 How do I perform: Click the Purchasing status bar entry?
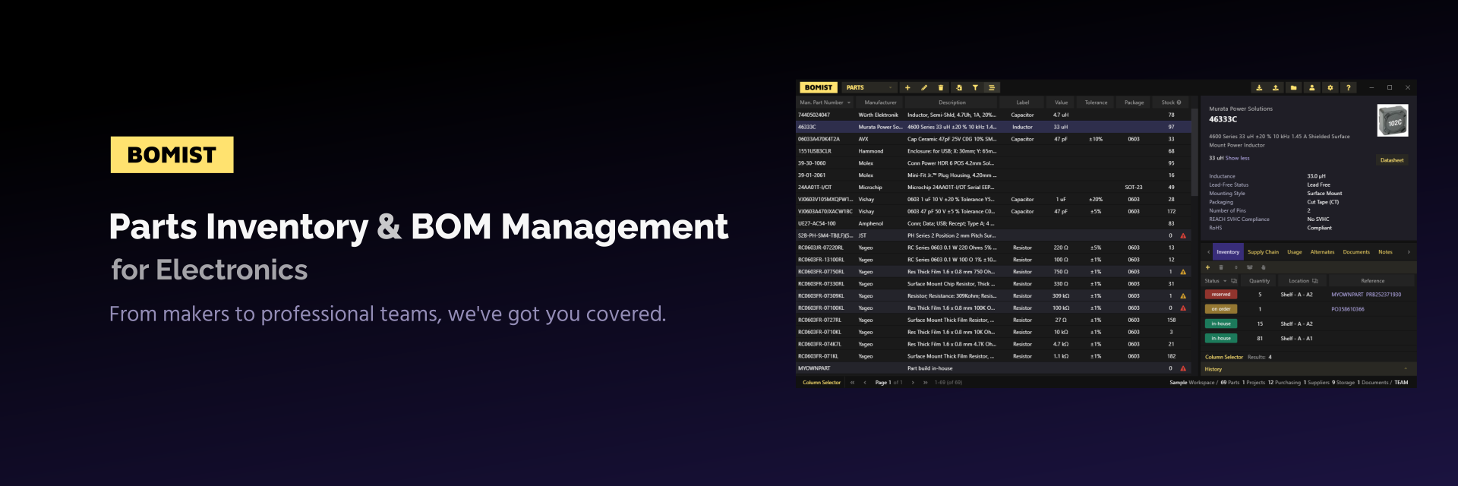point(1284,383)
